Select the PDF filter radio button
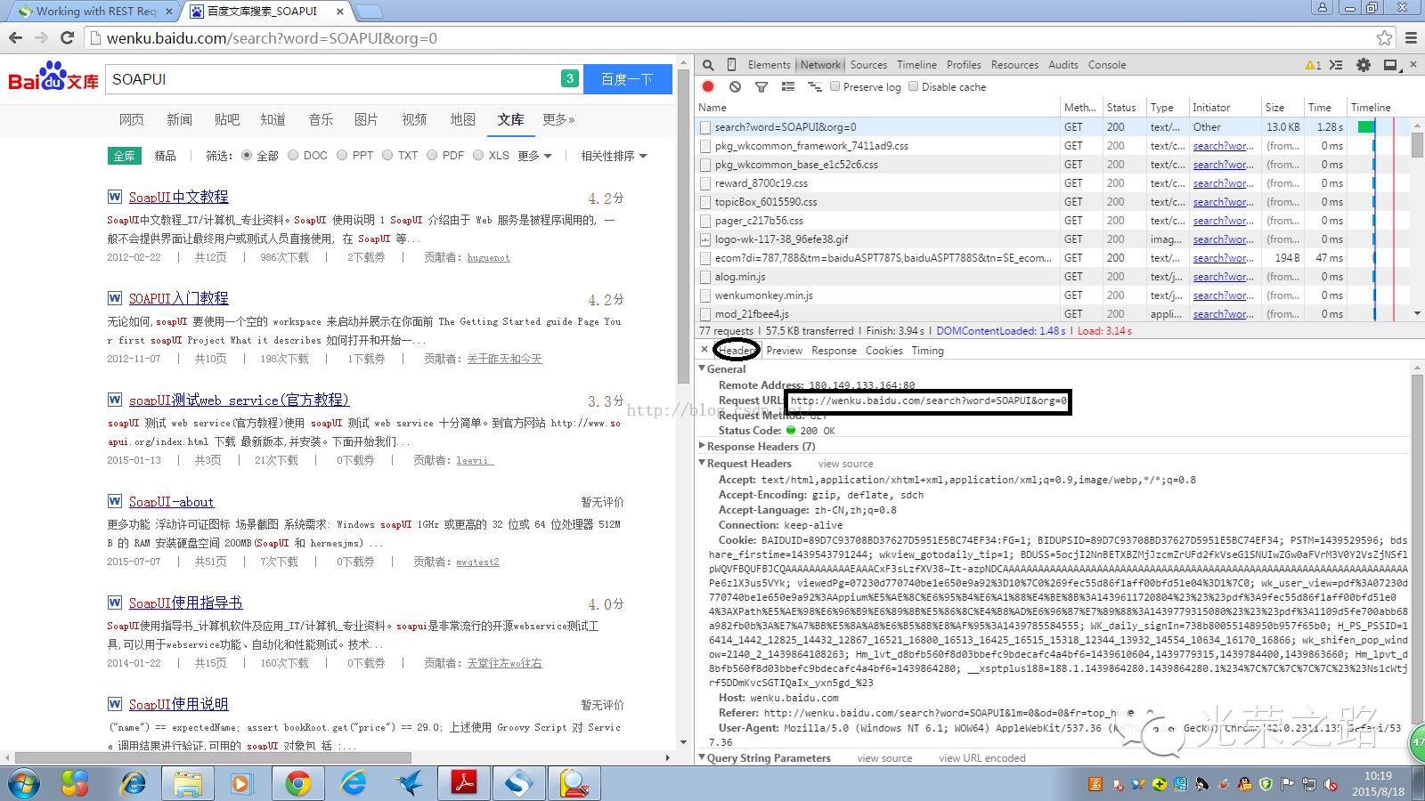The image size is (1425, 801). coord(432,155)
